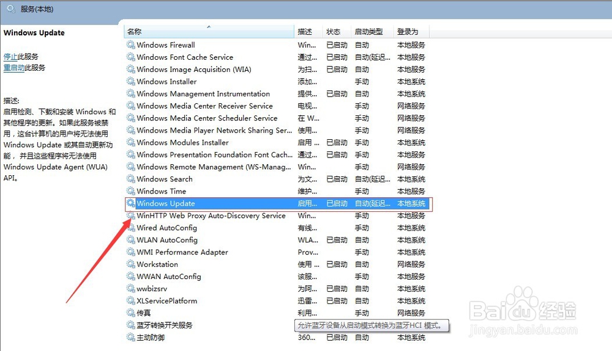Select Windows Management Instrumentation service name
The image size is (612, 351).
[203, 93]
